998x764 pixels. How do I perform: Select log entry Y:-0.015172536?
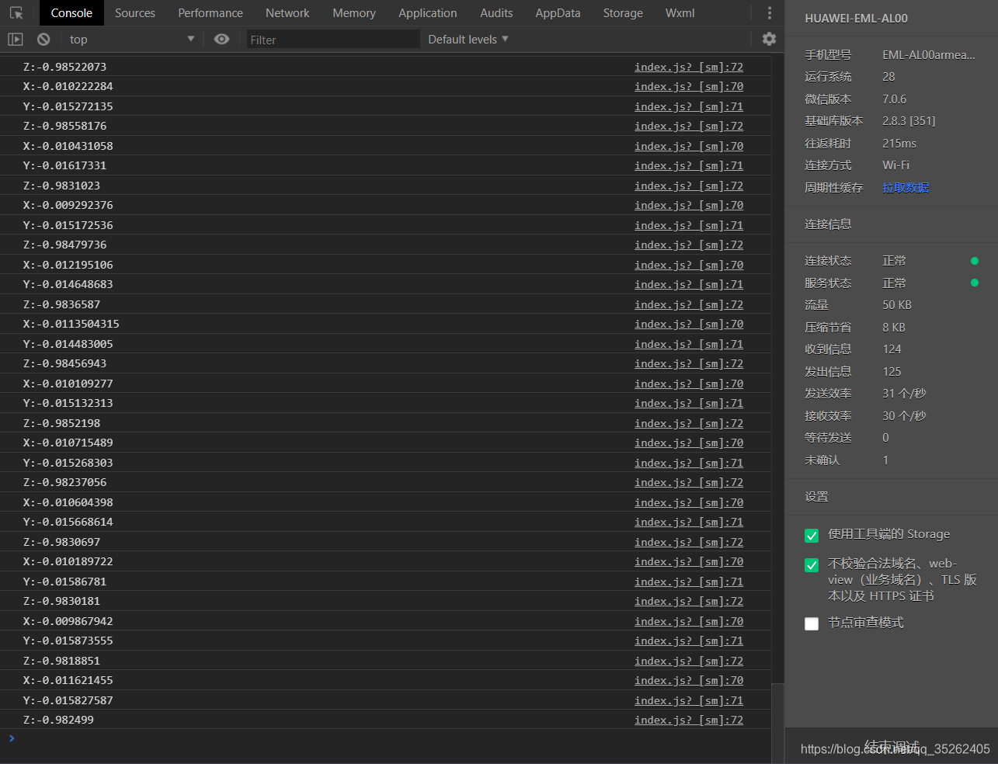(68, 225)
